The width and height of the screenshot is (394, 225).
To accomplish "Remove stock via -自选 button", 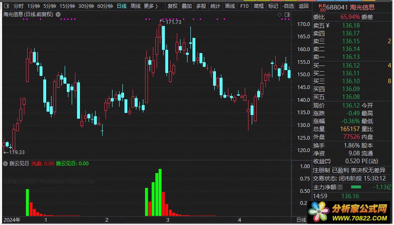I will tap(288, 6).
